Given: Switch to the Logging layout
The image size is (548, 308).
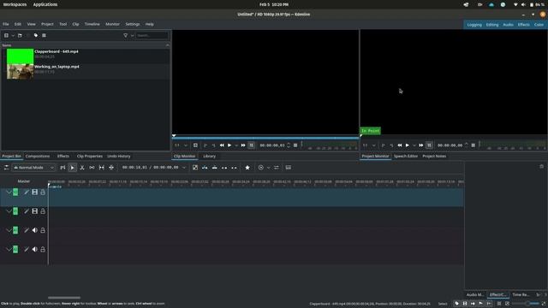Looking at the screenshot, I should (x=474, y=25).
